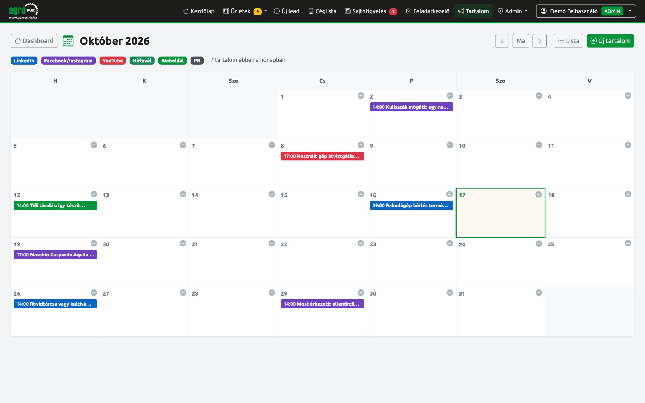Click plus icon on October 20 cell
This screenshot has width=645, height=403.
[183, 243]
